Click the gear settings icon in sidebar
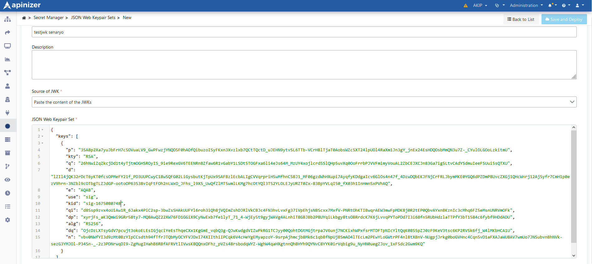Viewport: 592px width, 264px height. click(7, 220)
